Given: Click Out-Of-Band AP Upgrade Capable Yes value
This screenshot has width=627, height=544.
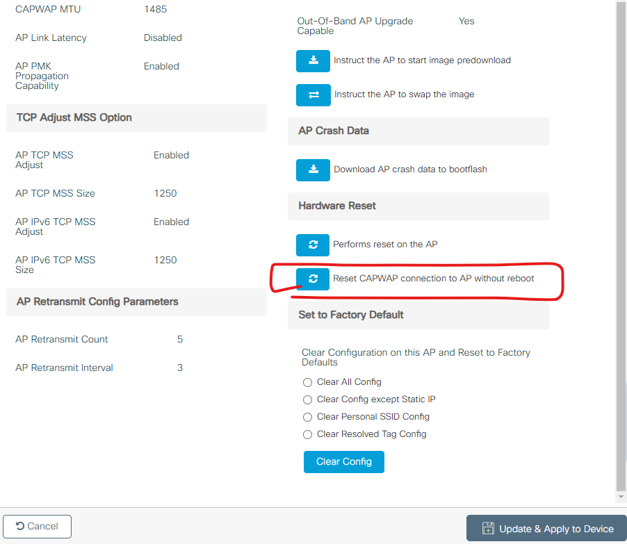Looking at the screenshot, I should [x=466, y=21].
